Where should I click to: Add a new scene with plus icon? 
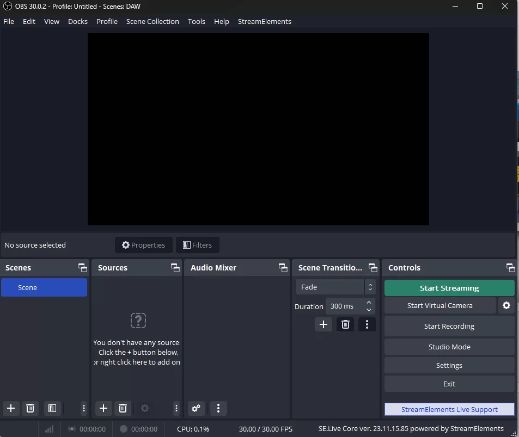(x=11, y=408)
